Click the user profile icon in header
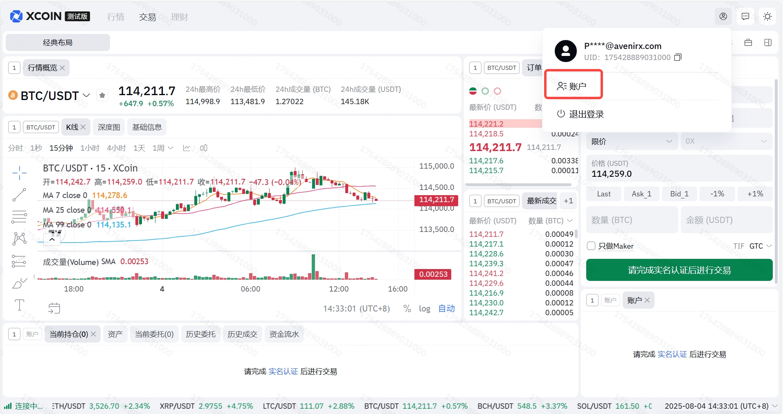783x414 pixels. click(723, 16)
